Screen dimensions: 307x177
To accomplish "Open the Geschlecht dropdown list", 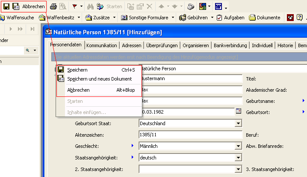I will tap(238, 147).
